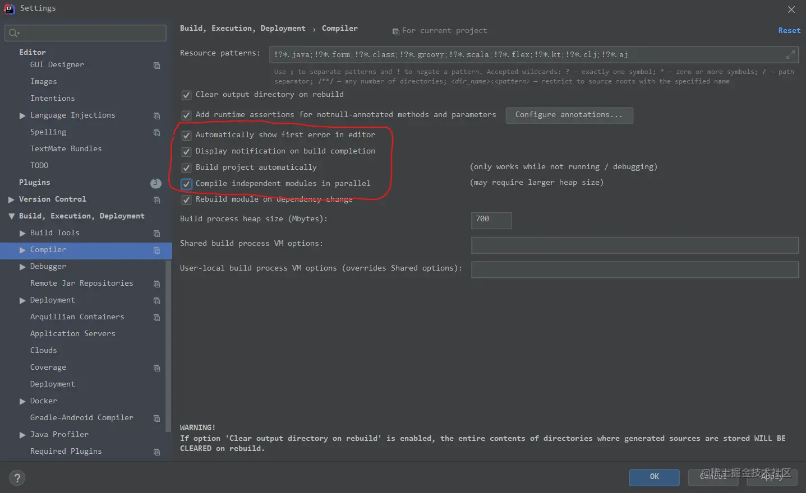Toggle Automatically show first error in editor
Screen dimensions: 806x493
(x=186, y=136)
